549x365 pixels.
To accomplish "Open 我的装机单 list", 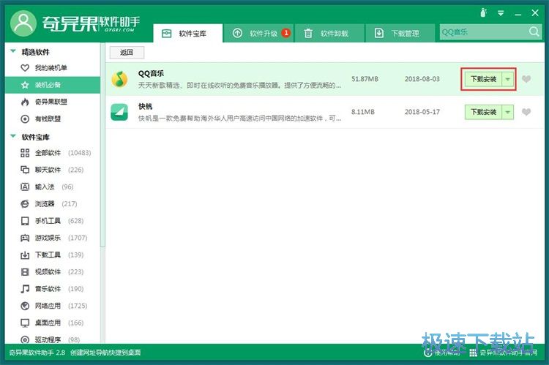I will coord(53,68).
